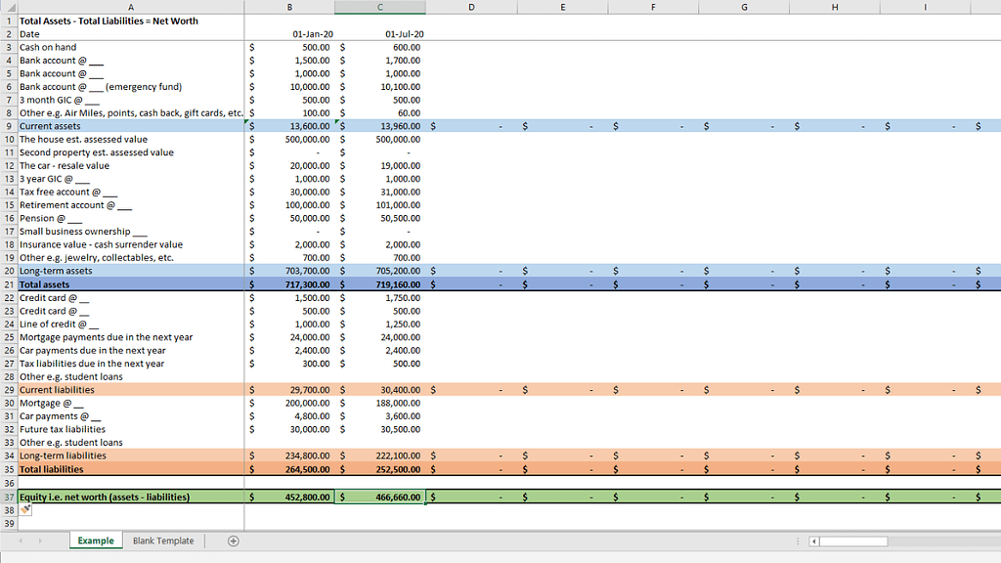Click the 'Cash on hand' label cell

click(x=131, y=47)
